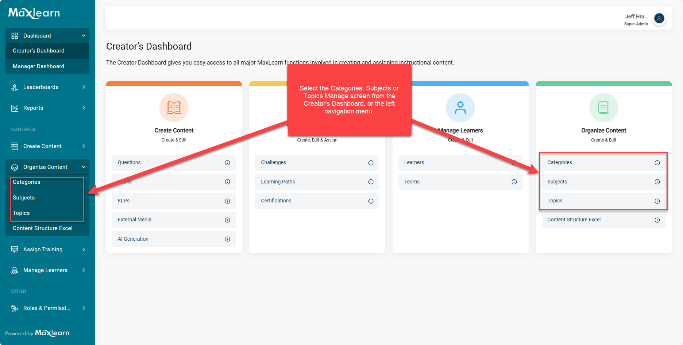Show info for AI Generation row

coord(228,239)
